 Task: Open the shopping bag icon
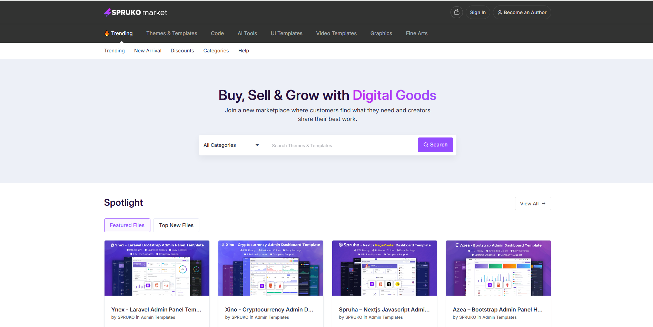(x=456, y=12)
